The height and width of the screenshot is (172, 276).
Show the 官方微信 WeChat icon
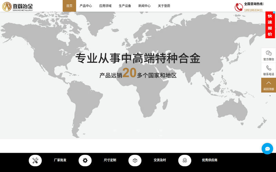269,53
